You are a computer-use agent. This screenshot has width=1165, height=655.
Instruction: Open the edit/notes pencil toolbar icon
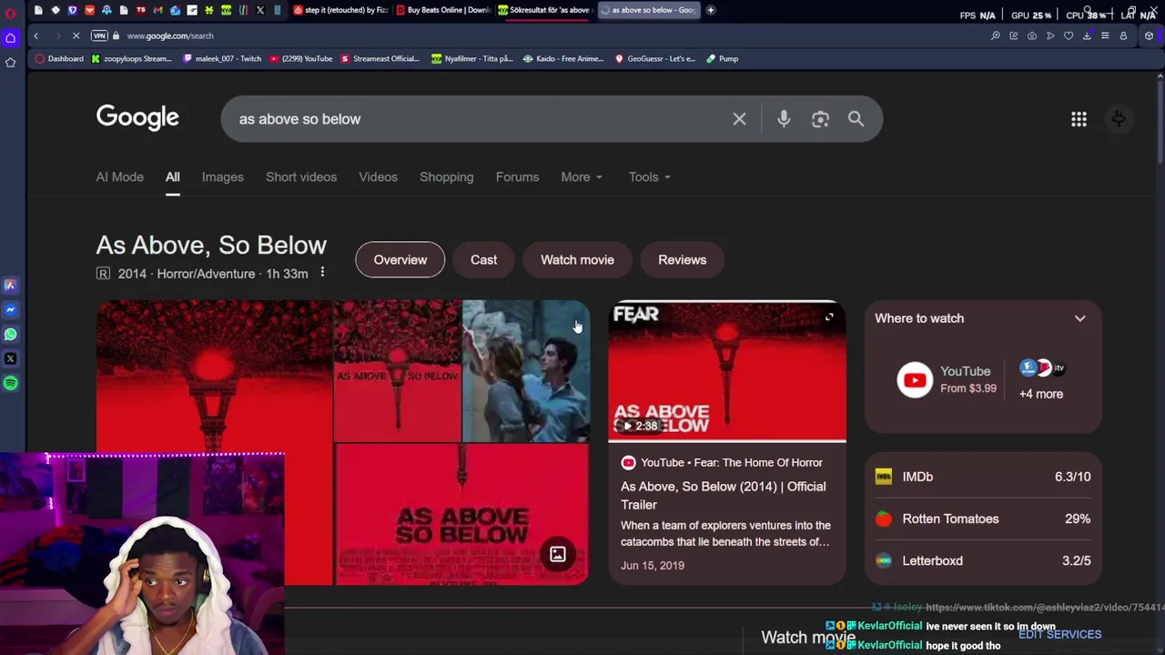[1014, 35]
